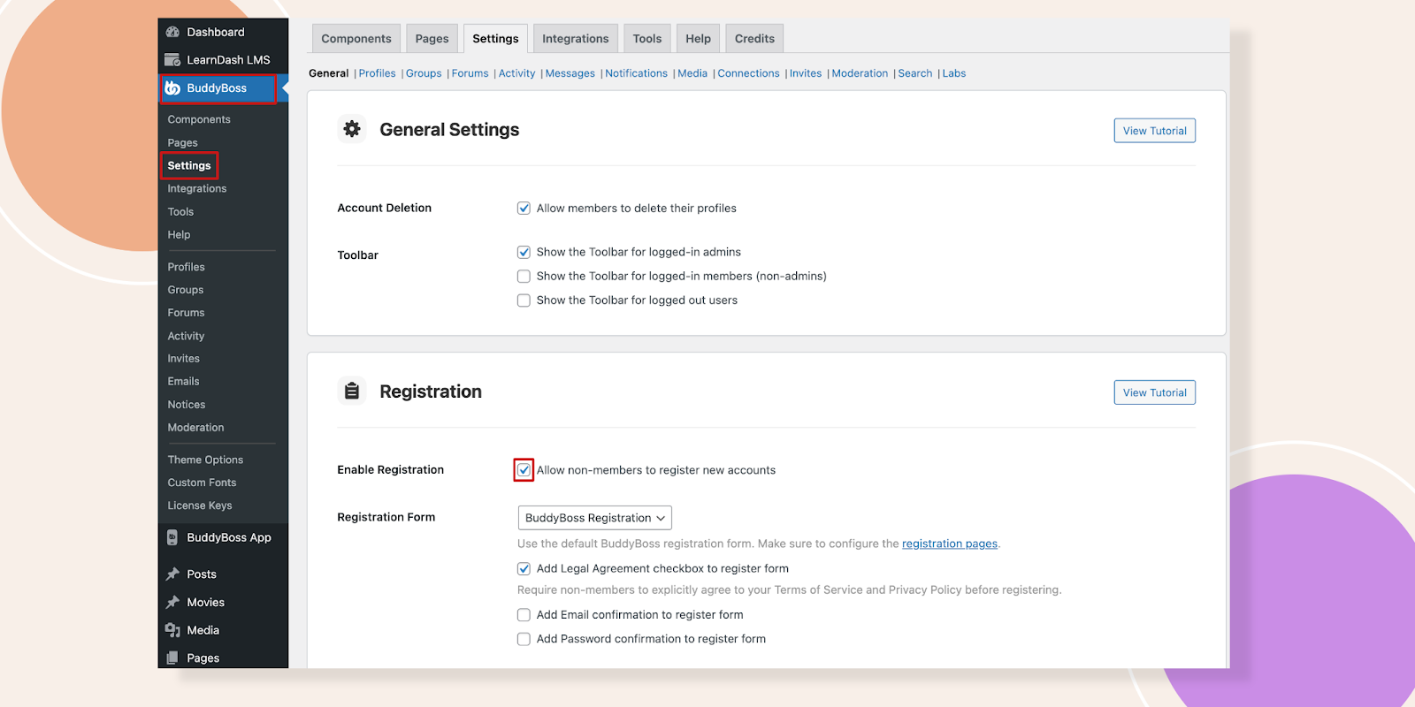Viewport: 1415px width, 707px height.
Task: Check Add Email confirmation to register form
Action: coord(524,615)
